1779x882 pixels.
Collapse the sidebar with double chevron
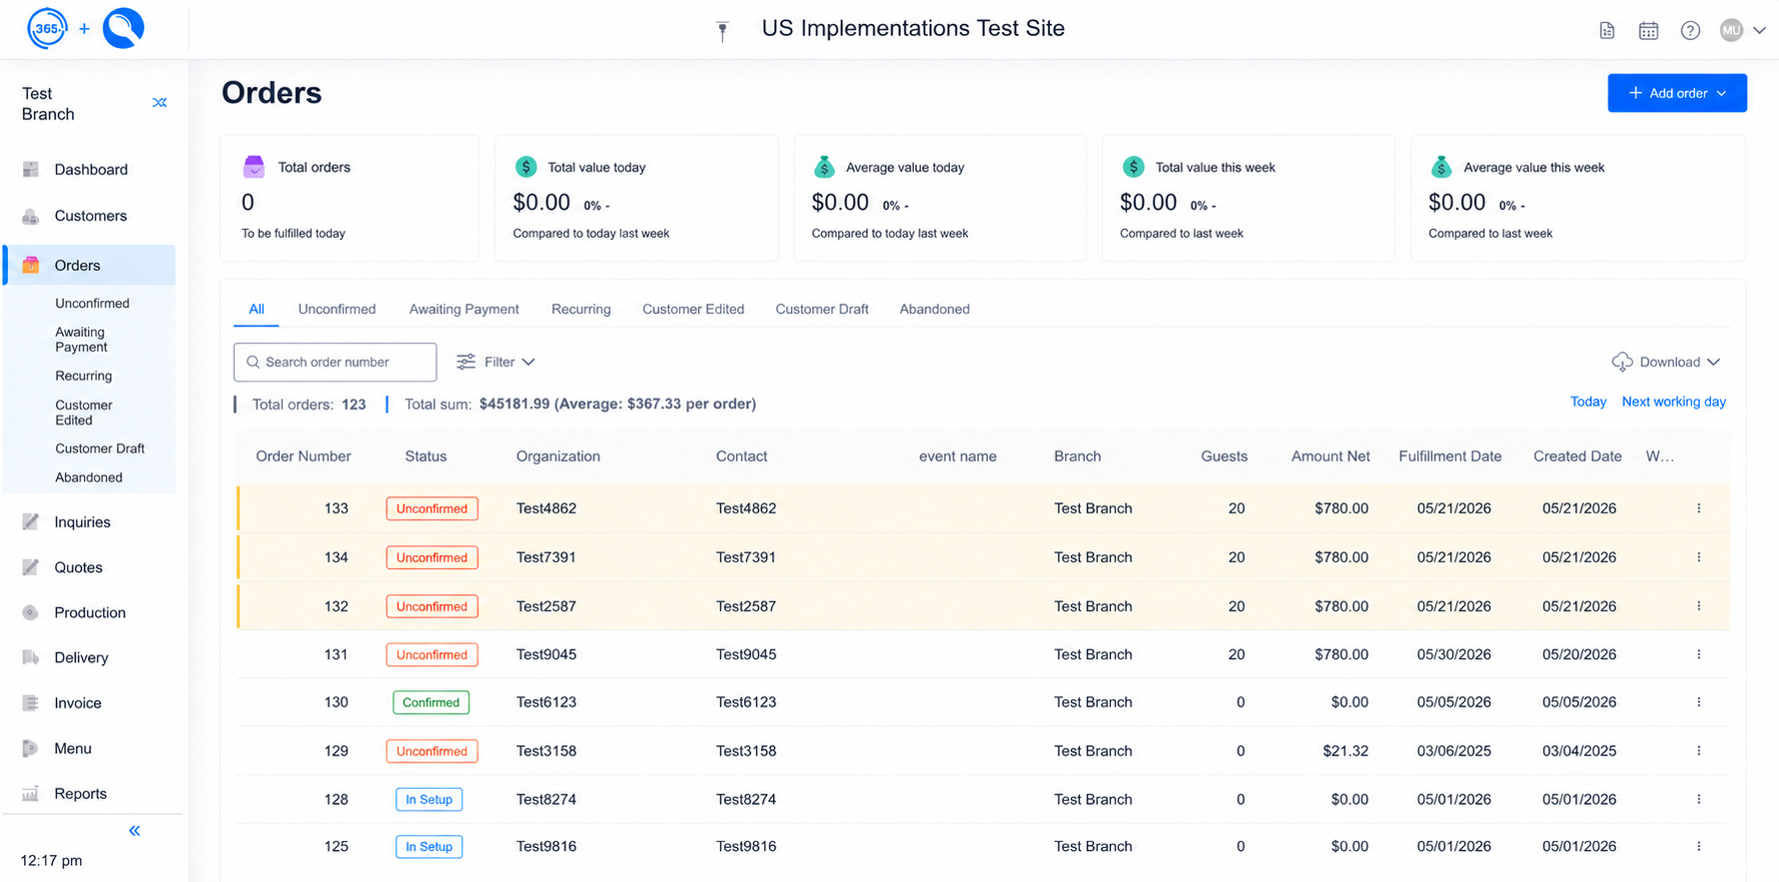[135, 830]
